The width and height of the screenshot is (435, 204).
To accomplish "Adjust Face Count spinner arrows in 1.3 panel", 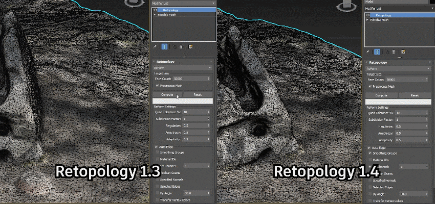I will click(x=209, y=79).
